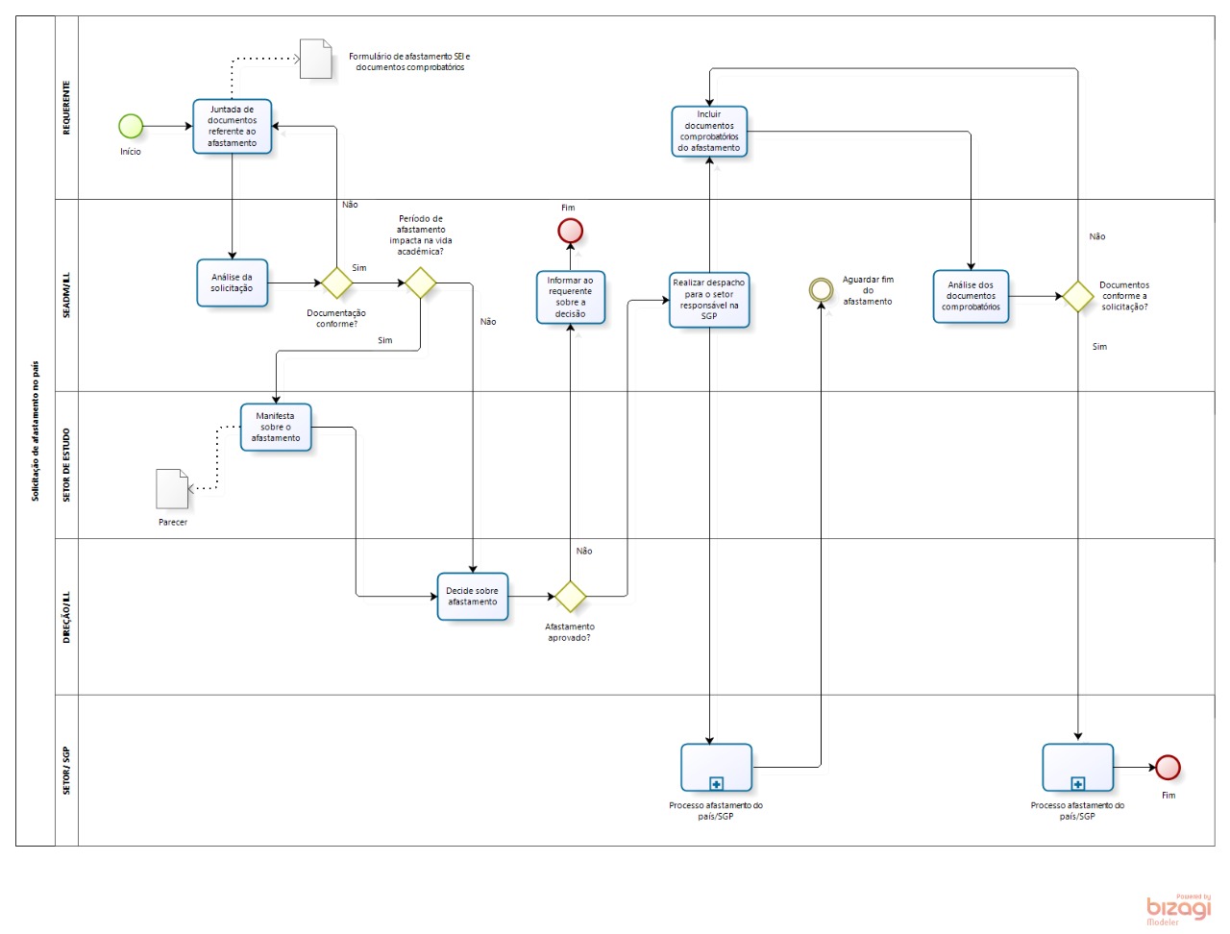The height and width of the screenshot is (934, 1230).
Task: Select the Formulário de afastamento SEI document icon
Action: pos(315,59)
